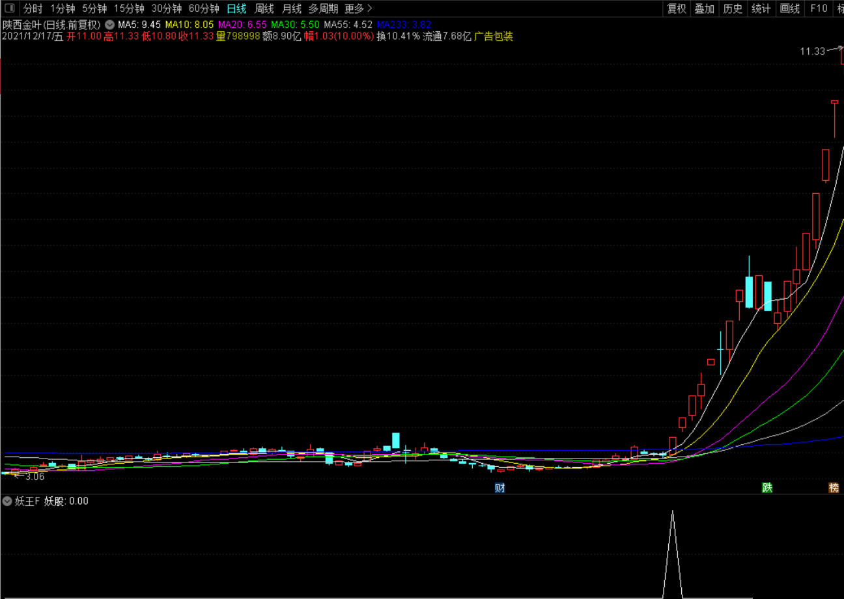Click the MA20: 6.55 label
This screenshot has height=599, width=844.
click(x=242, y=25)
